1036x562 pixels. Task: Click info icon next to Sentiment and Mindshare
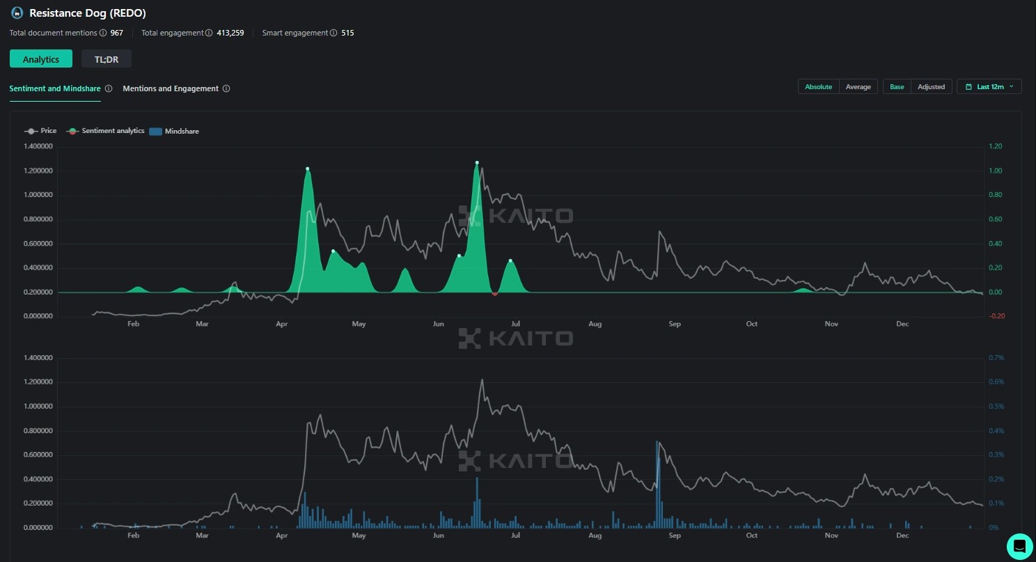pyautogui.click(x=109, y=88)
